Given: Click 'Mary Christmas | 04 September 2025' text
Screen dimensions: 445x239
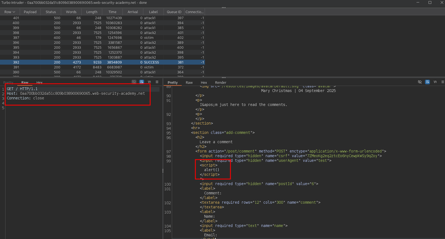Looking at the screenshot, I should (x=298, y=91).
